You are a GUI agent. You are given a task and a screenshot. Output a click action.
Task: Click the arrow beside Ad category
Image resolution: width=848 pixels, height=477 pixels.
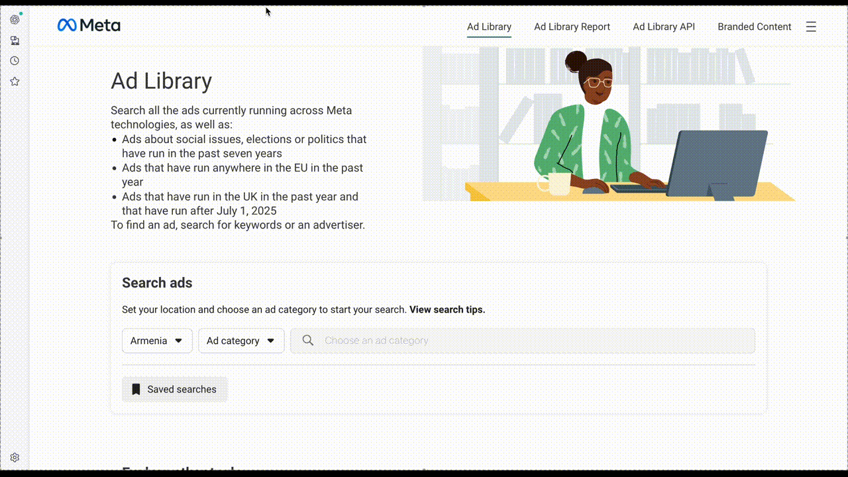click(x=270, y=341)
